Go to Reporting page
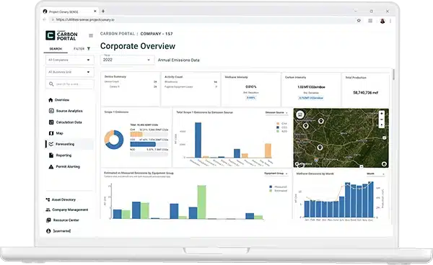The height and width of the screenshot is (265, 433). pos(64,156)
